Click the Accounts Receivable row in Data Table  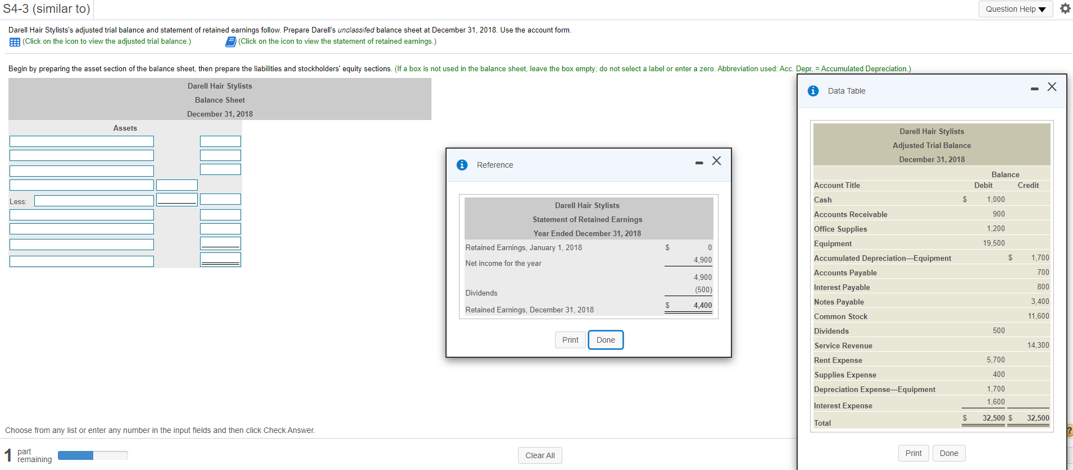pyautogui.click(x=931, y=214)
